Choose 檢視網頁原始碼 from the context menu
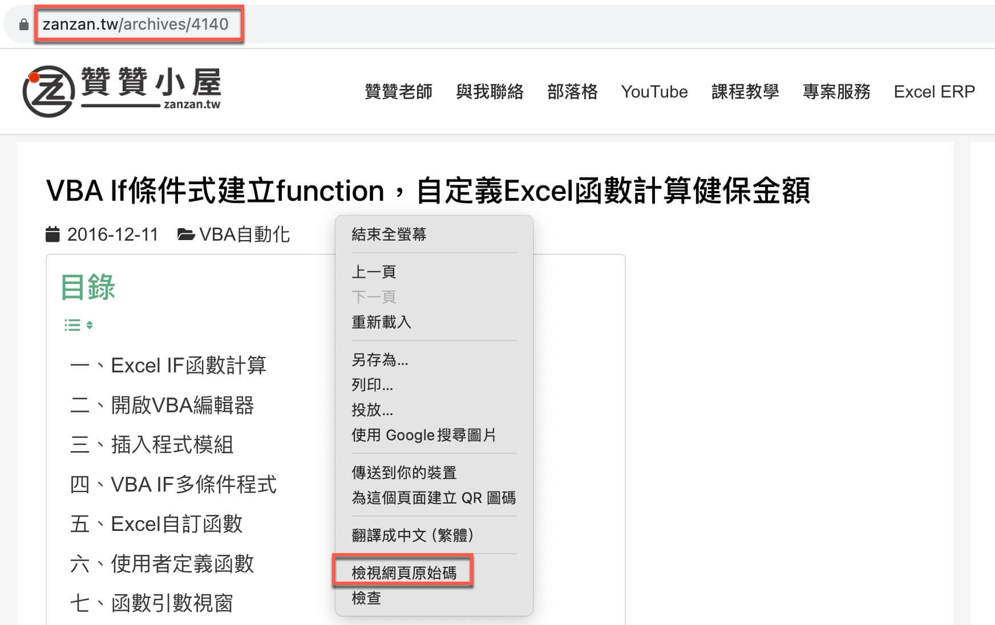Viewport: 995px width, 625px height. coord(434,573)
